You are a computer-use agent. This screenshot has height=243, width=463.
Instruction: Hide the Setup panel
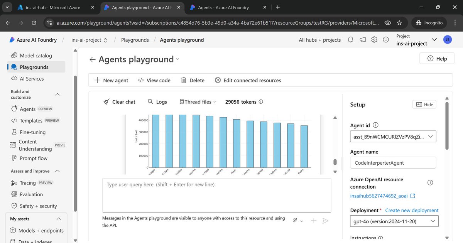(x=424, y=105)
